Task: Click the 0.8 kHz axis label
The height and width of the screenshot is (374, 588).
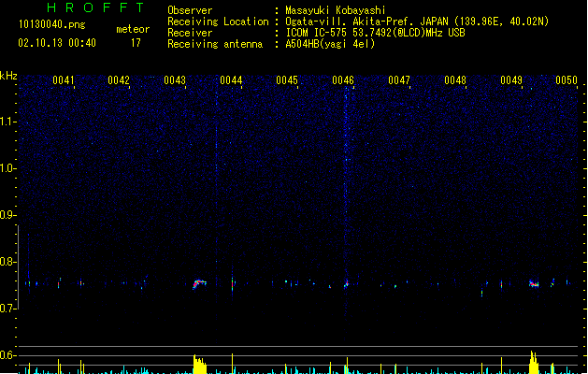Action: (8, 262)
